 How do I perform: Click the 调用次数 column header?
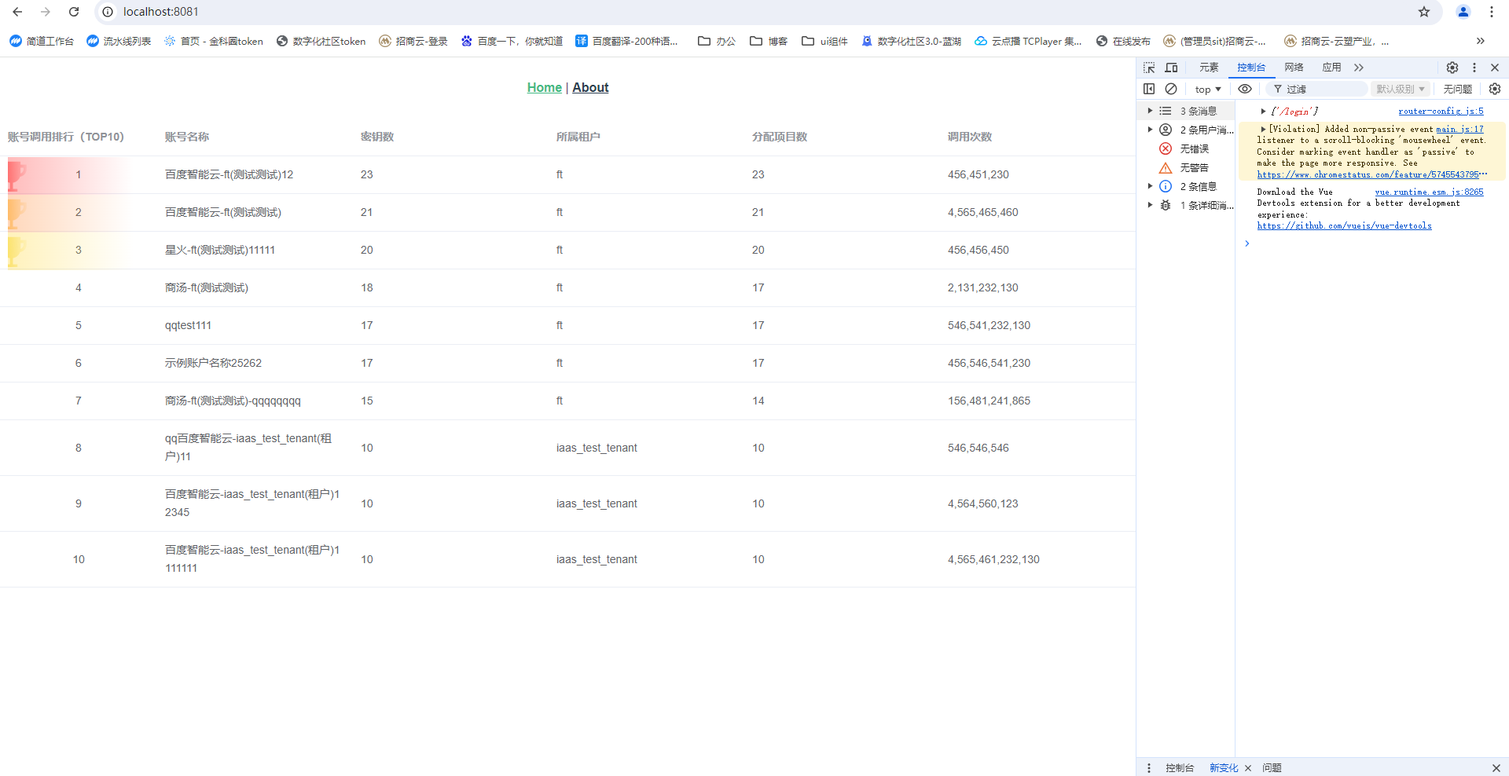coord(969,137)
